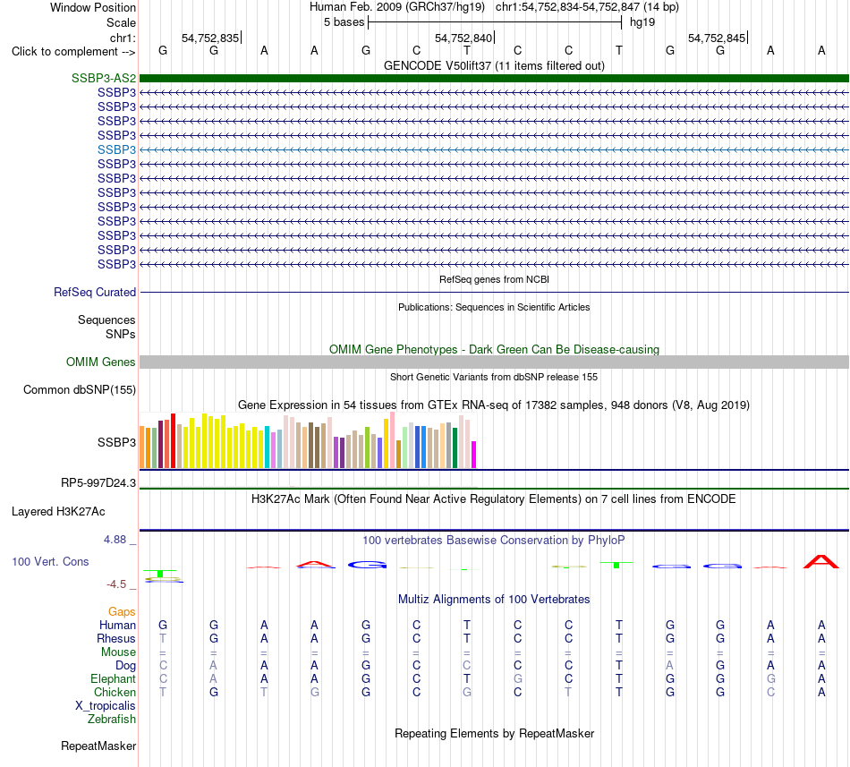Click the orange Gaps label
This screenshot has width=850, height=767.
pyautogui.click(x=122, y=611)
